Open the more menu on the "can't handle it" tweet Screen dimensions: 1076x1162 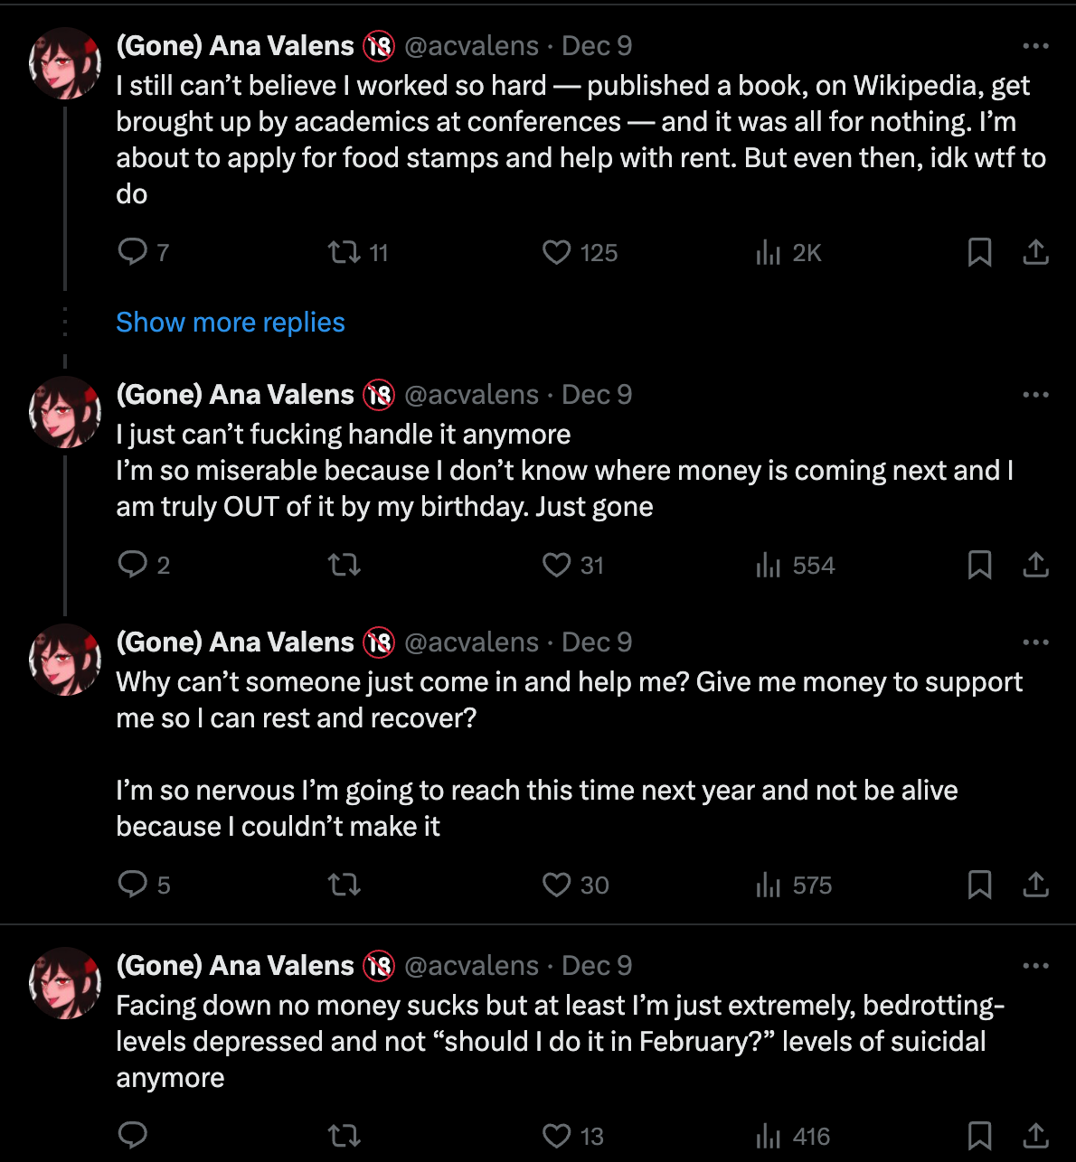(x=1035, y=395)
